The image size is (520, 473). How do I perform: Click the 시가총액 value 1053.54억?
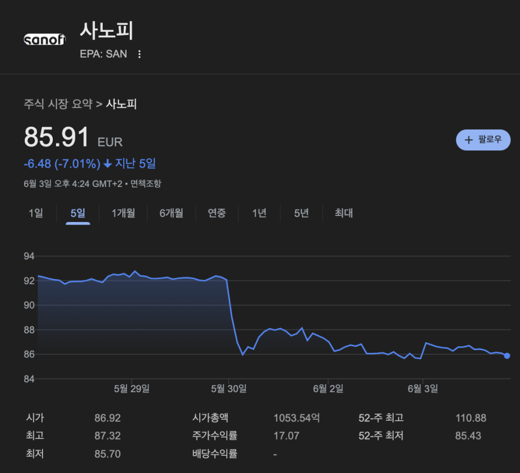(x=297, y=418)
